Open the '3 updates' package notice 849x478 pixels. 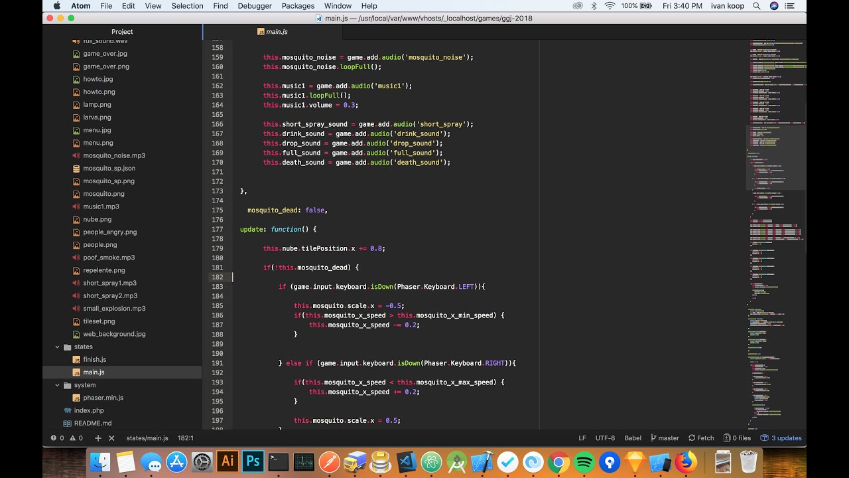pyautogui.click(x=781, y=438)
